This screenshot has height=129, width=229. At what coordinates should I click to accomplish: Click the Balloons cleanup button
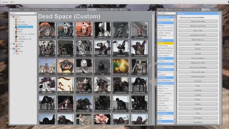[198, 44]
